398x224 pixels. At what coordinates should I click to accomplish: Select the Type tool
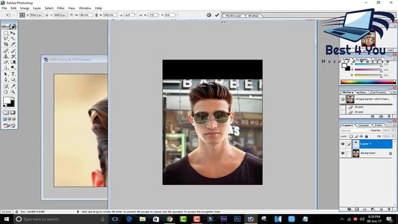13,74
